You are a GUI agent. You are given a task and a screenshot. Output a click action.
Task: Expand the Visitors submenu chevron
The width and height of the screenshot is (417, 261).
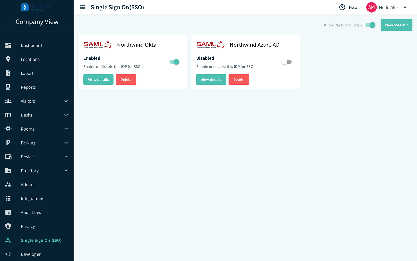click(x=66, y=101)
